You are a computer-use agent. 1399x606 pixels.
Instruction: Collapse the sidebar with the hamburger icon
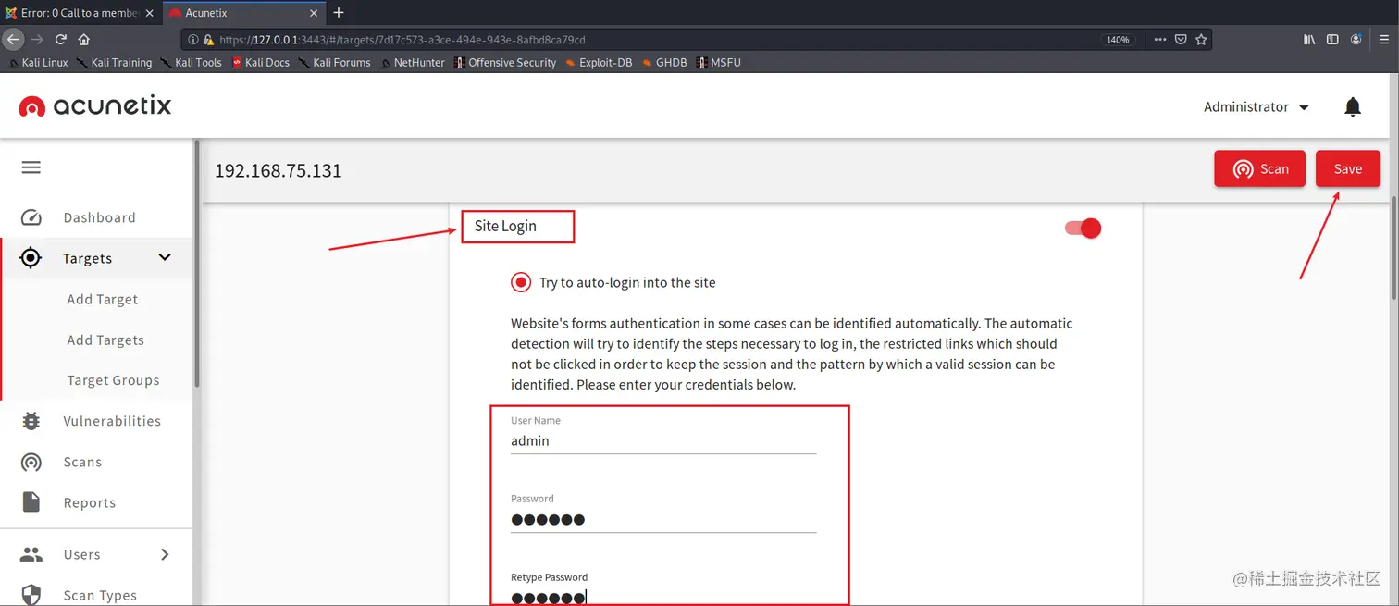tap(31, 167)
